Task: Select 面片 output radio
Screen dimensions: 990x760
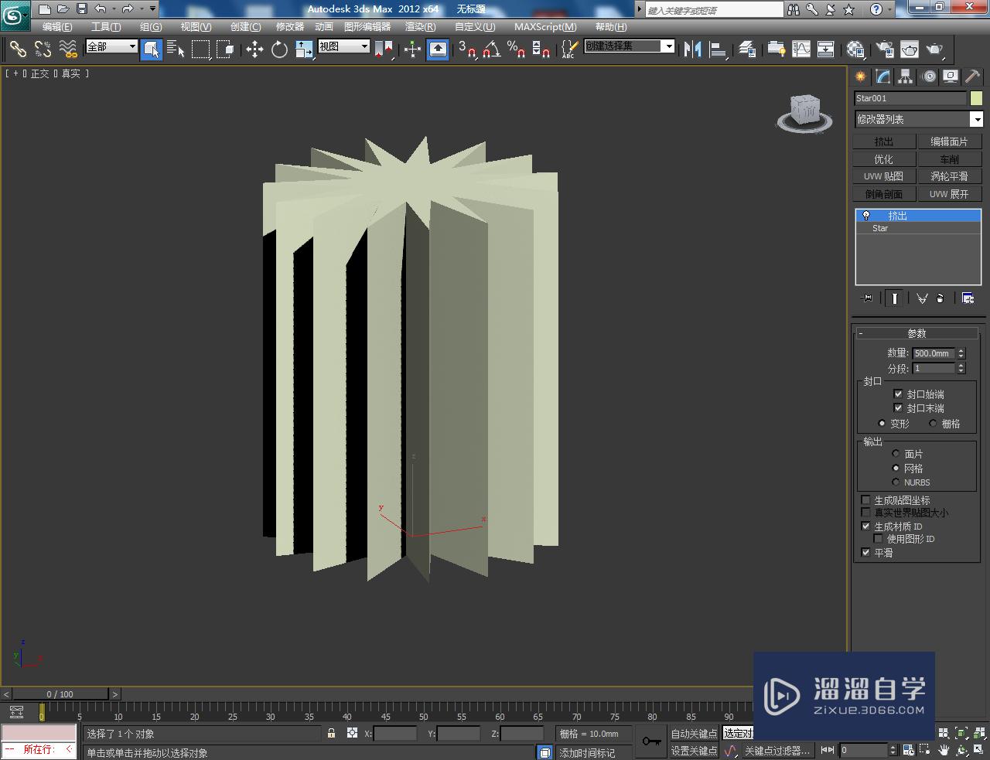Action: pyautogui.click(x=896, y=454)
